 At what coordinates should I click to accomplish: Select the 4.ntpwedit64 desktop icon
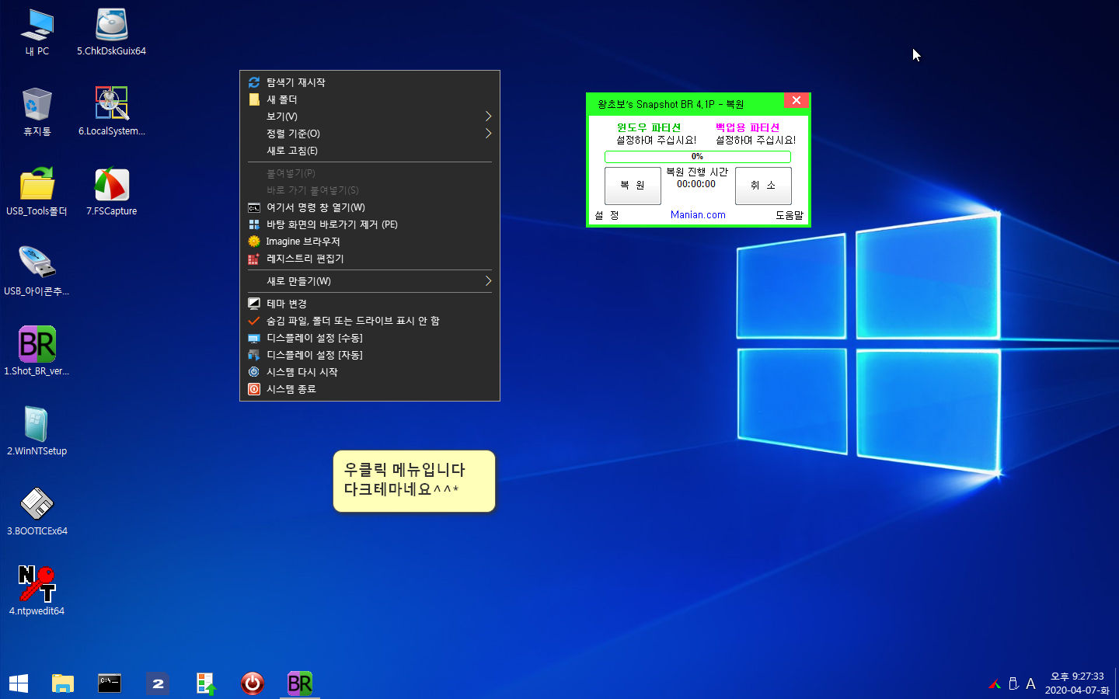[x=37, y=591]
